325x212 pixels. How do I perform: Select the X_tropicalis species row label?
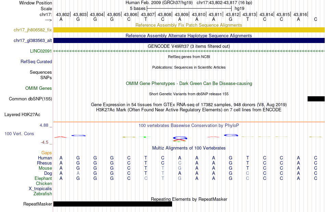[x=40, y=189]
